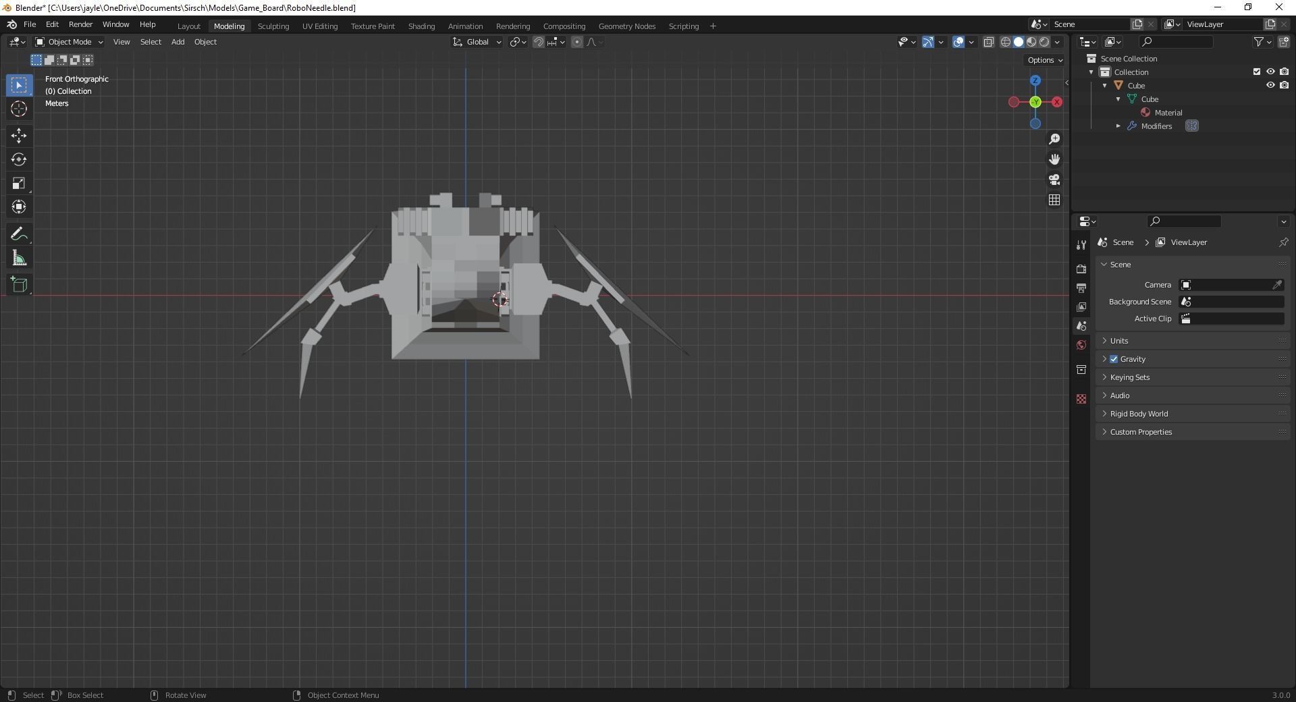The height and width of the screenshot is (702, 1296).
Task: Open the outliner filter dropdown
Action: point(1262,42)
